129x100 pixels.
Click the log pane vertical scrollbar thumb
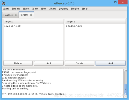[x=126, y=89]
